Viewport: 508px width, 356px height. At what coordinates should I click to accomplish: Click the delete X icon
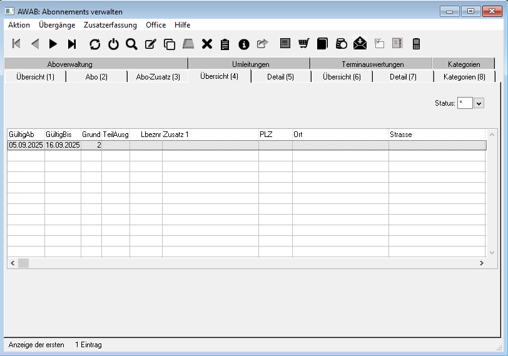(x=207, y=44)
